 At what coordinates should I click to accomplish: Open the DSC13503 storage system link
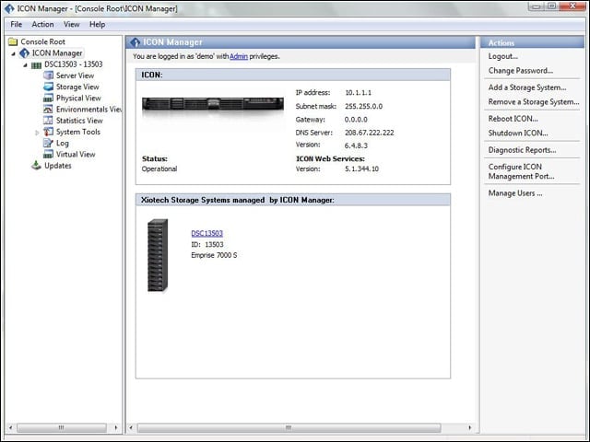click(x=206, y=233)
